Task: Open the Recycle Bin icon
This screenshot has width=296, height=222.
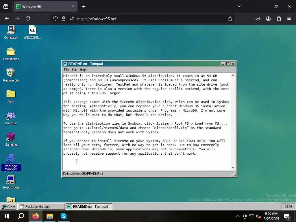Action: coord(11,75)
